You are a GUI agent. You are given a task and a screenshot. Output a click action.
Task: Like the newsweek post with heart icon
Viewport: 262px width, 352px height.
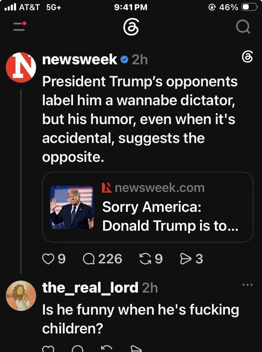pyautogui.click(x=48, y=259)
